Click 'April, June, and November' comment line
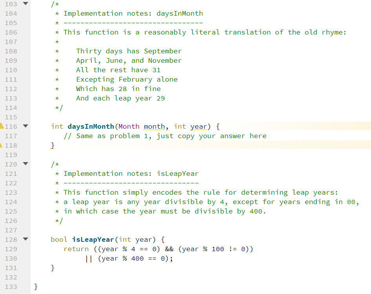The height and width of the screenshot is (294, 371). click(129, 60)
